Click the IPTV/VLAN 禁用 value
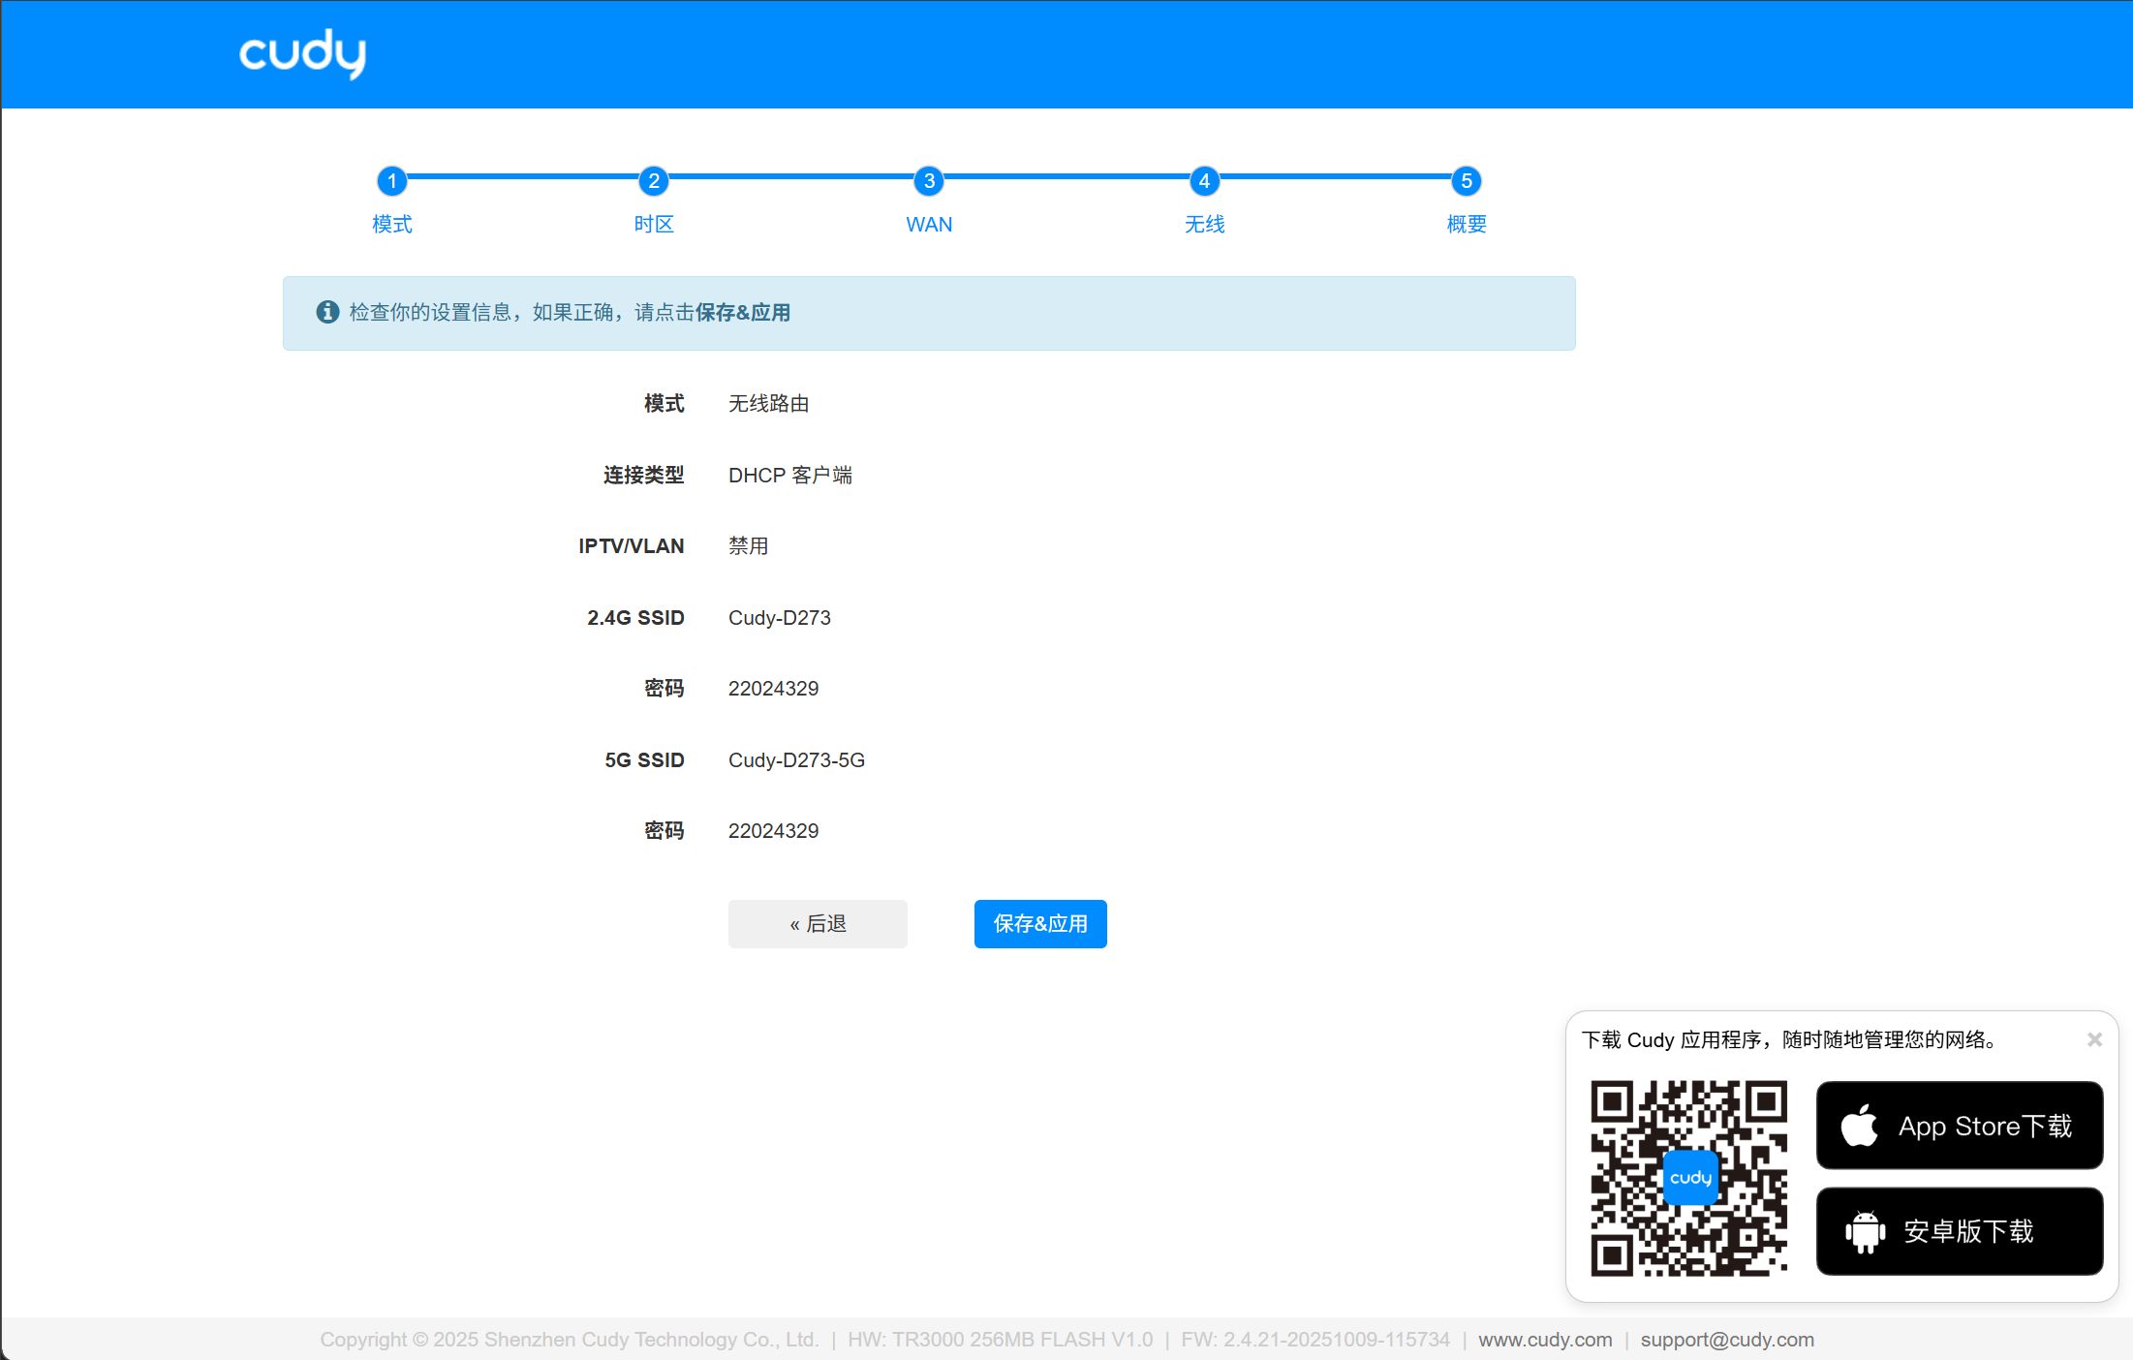The height and width of the screenshot is (1360, 2133). click(748, 546)
